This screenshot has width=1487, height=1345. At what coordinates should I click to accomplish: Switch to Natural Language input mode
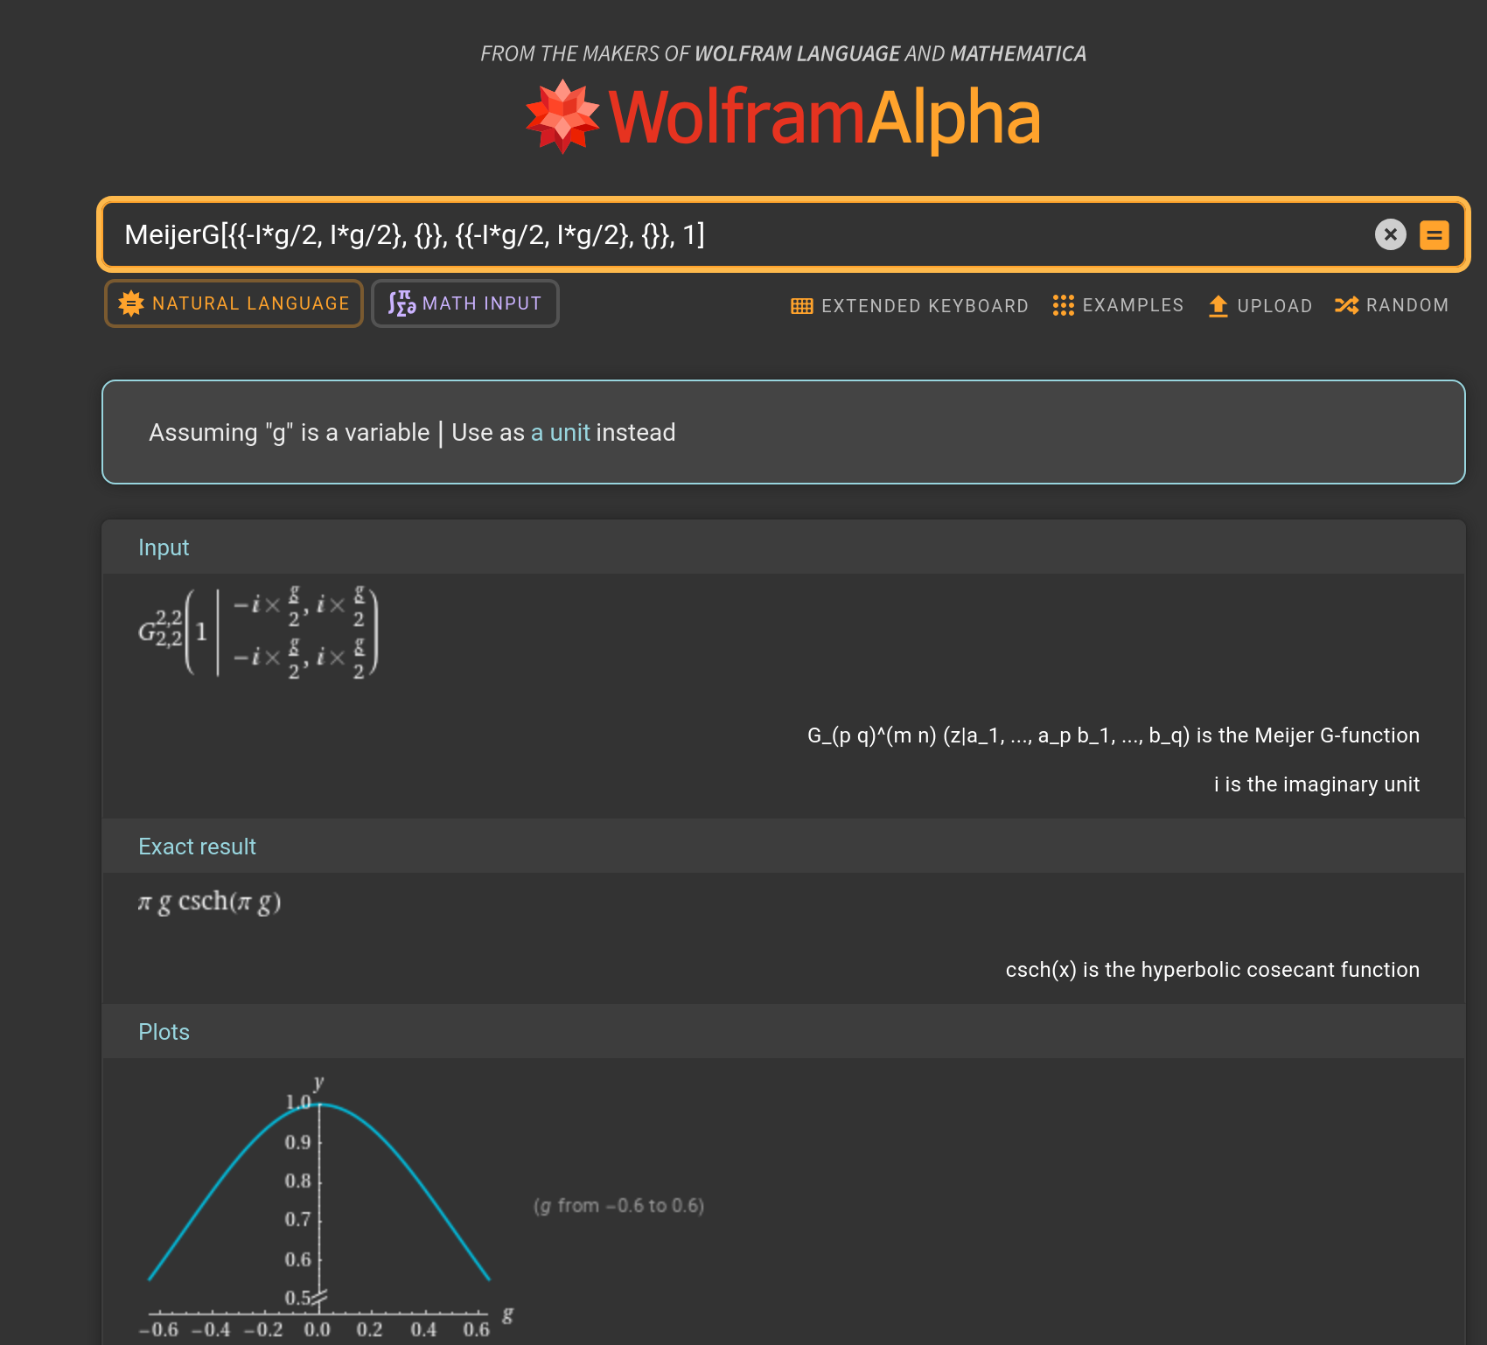click(234, 303)
